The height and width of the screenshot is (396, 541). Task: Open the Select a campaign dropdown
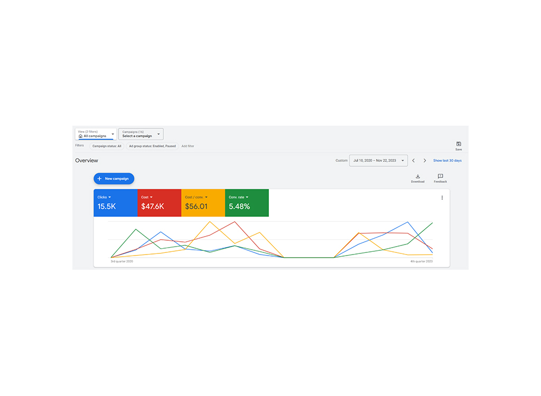140,135
